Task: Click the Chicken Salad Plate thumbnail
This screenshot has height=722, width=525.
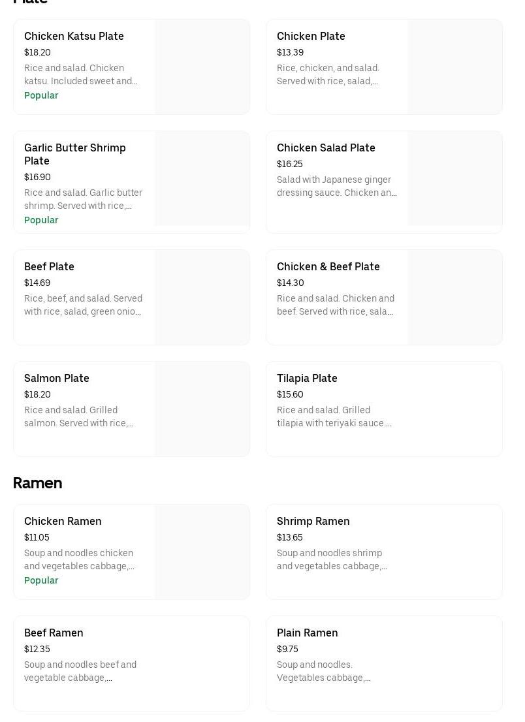Action: (454, 179)
